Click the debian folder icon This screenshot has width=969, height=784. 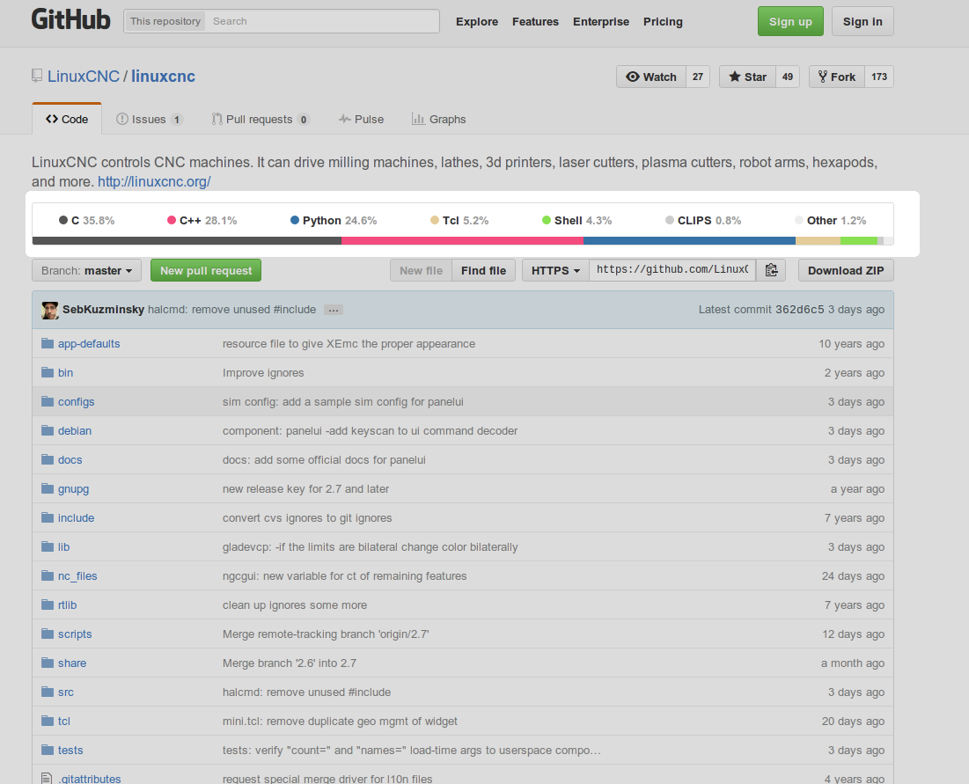[x=48, y=430]
